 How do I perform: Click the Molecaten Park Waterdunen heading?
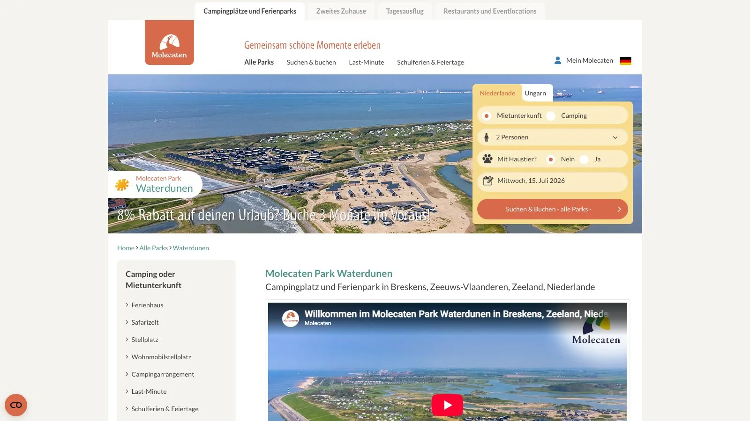point(329,274)
